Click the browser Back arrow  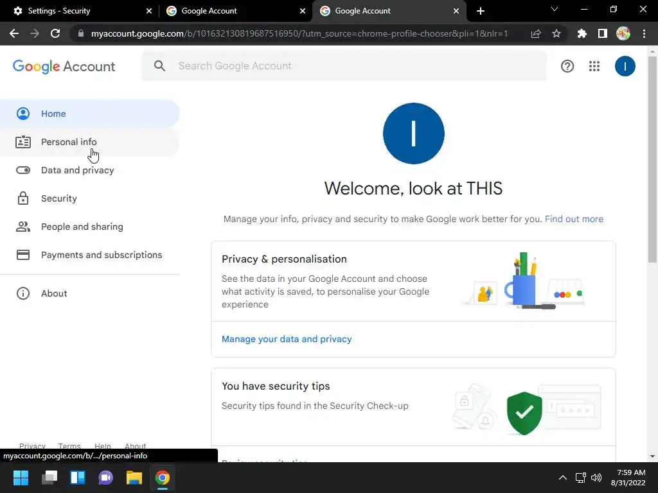[x=14, y=33]
